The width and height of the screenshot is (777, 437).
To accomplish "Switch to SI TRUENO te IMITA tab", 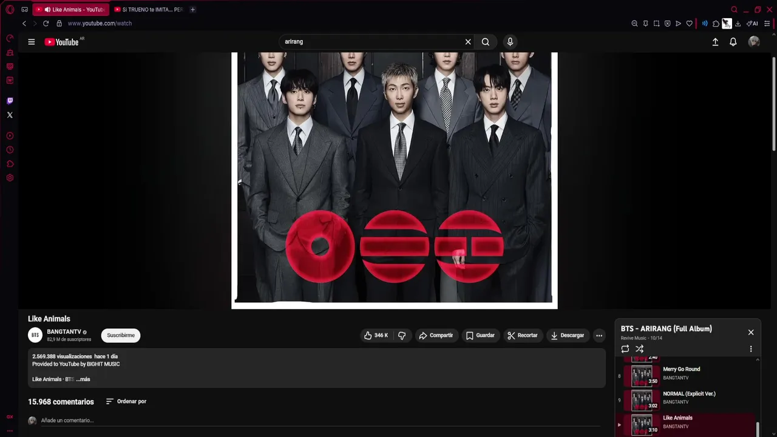I will pos(148,10).
